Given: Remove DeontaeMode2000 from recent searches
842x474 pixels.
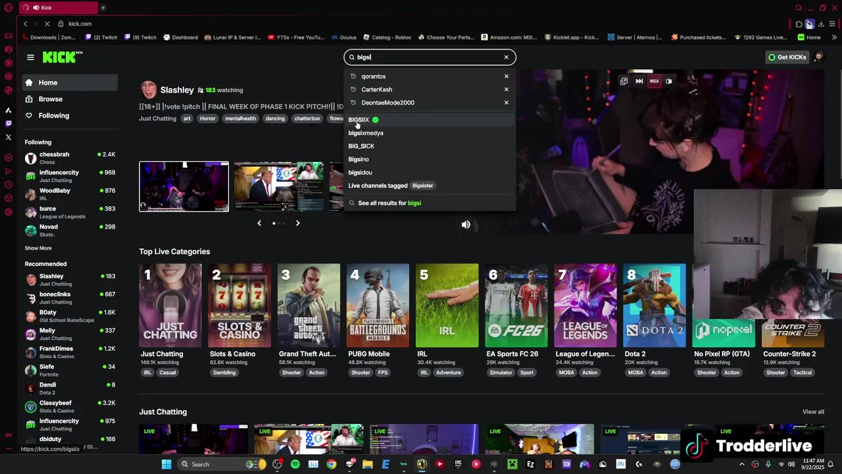Looking at the screenshot, I should [506, 103].
